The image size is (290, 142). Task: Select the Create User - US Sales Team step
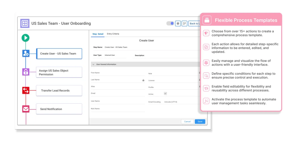click(59, 54)
